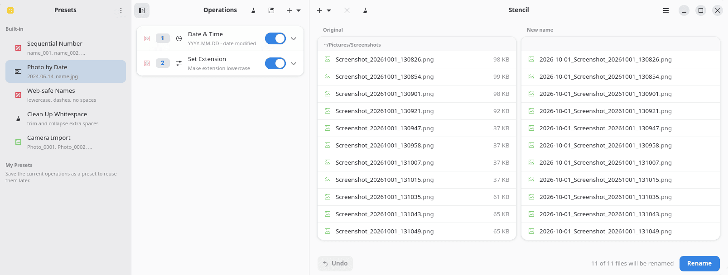728x275 pixels.
Task: Remove the Set Extension operation via its red icon
Action: [147, 63]
